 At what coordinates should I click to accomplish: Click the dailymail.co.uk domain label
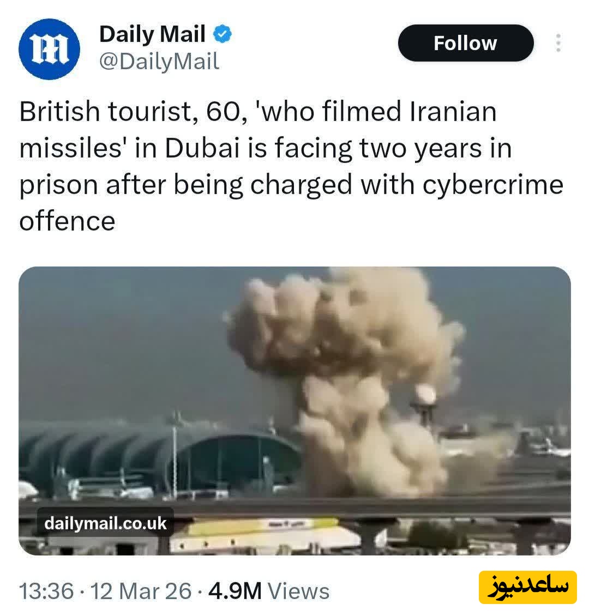[105, 523]
